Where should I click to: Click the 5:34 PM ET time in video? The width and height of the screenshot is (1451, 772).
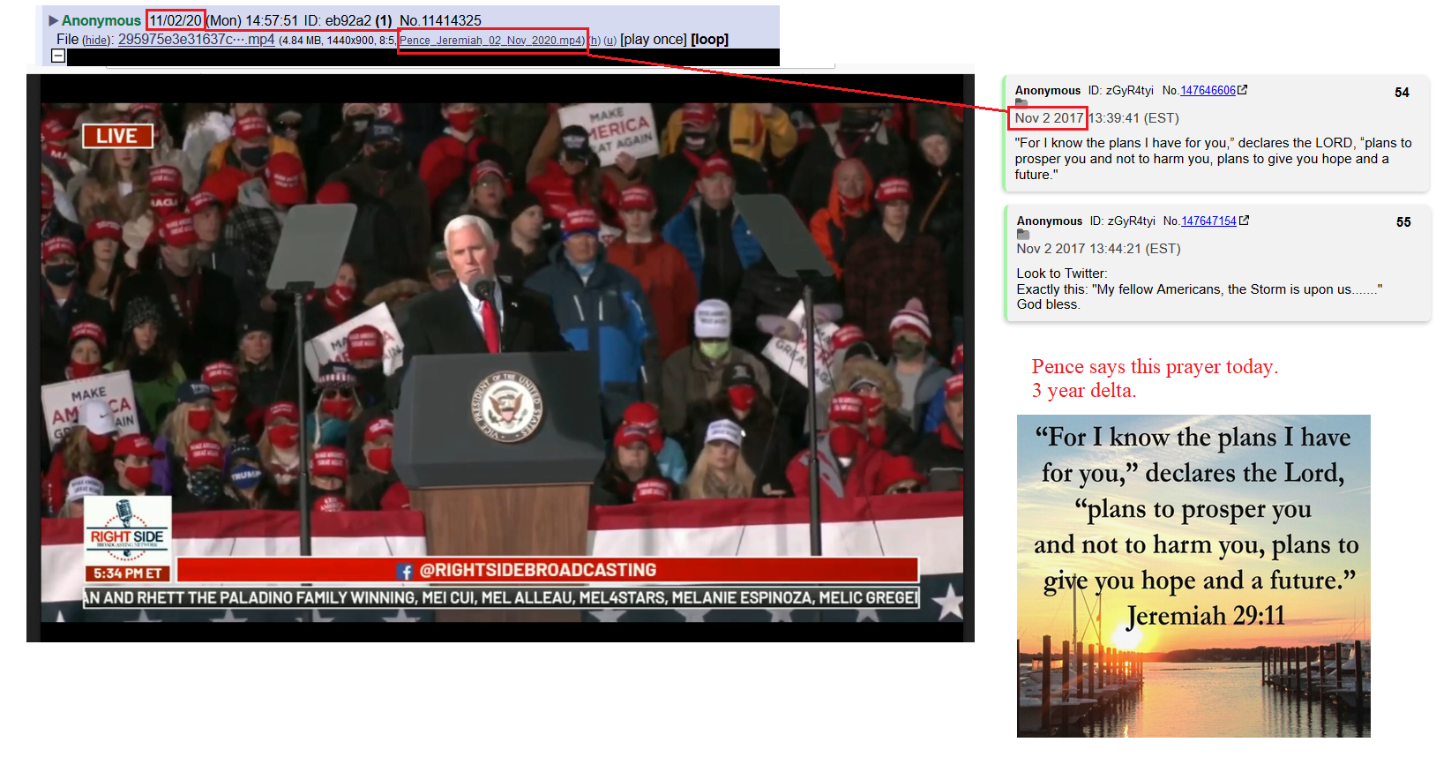point(128,573)
